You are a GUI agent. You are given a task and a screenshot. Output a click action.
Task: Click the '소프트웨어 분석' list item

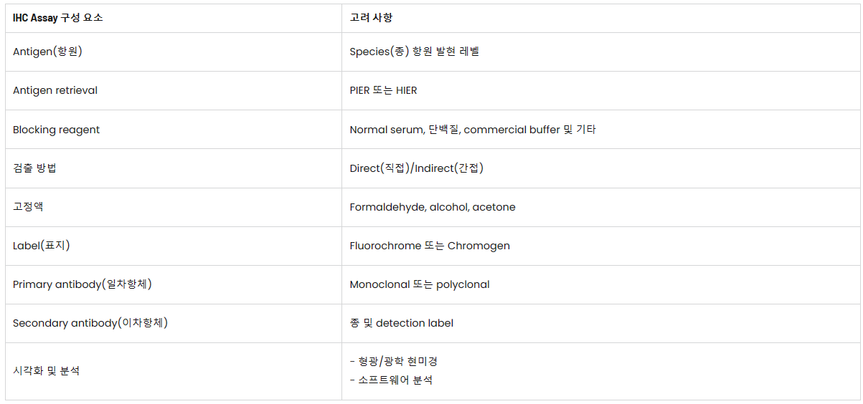coord(391,380)
